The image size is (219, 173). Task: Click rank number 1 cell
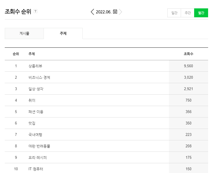coord(16,66)
